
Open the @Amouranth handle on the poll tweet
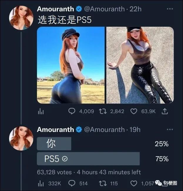click(x=104, y=130)
